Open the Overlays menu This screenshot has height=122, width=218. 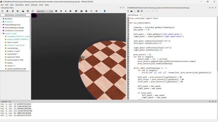[34, 5]
